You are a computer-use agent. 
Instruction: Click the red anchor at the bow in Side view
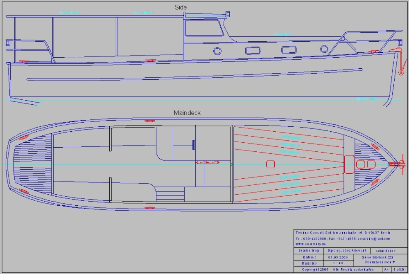coord(400,72)
